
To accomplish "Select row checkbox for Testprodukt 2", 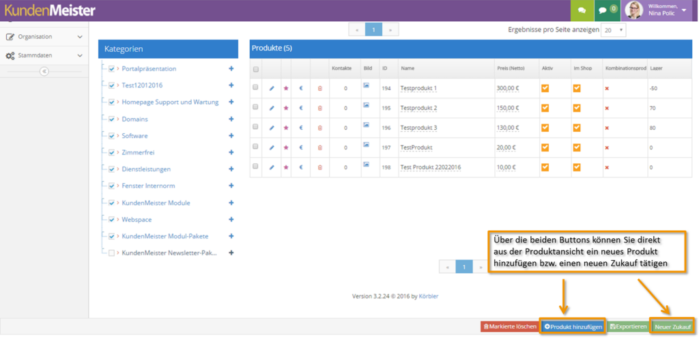I will (x=255, y=107).
